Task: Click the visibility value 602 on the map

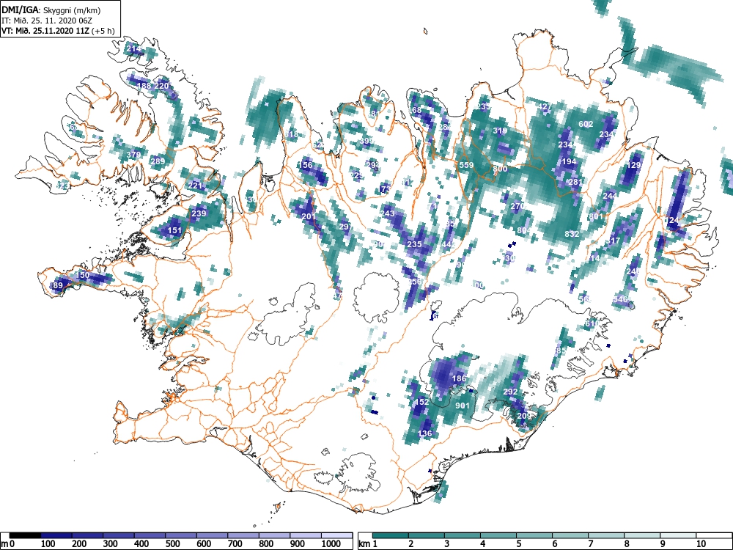Action: [586, 124]
